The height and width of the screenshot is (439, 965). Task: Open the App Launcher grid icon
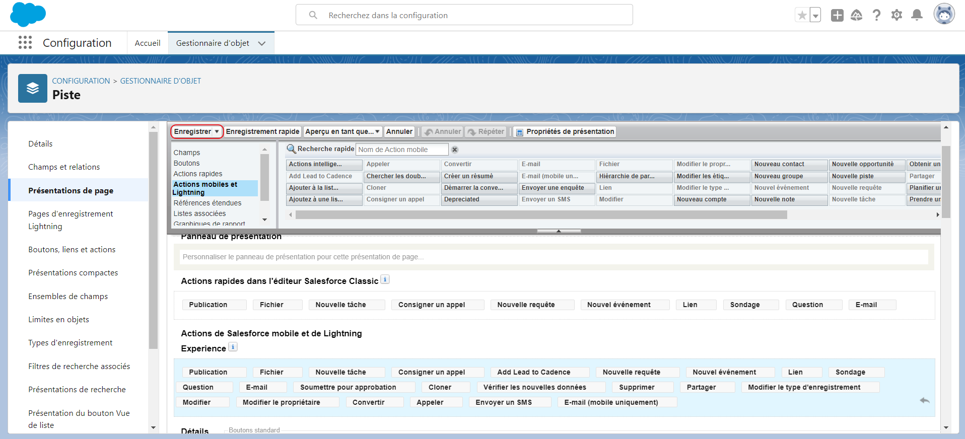[25, 43]
